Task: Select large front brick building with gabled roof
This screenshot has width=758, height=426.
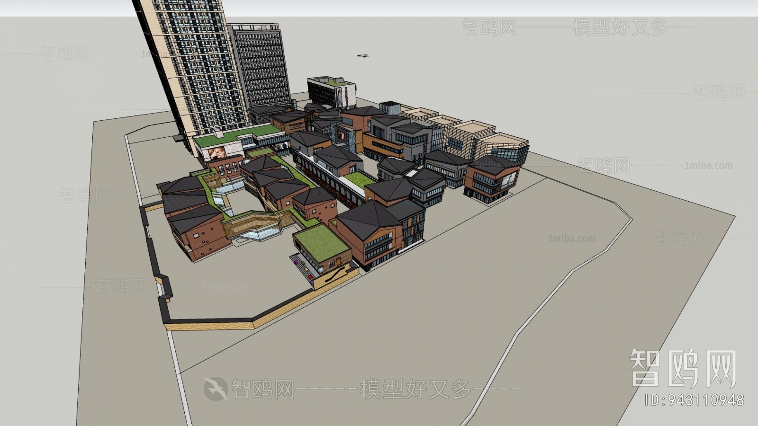Action: tap(370, 235)
